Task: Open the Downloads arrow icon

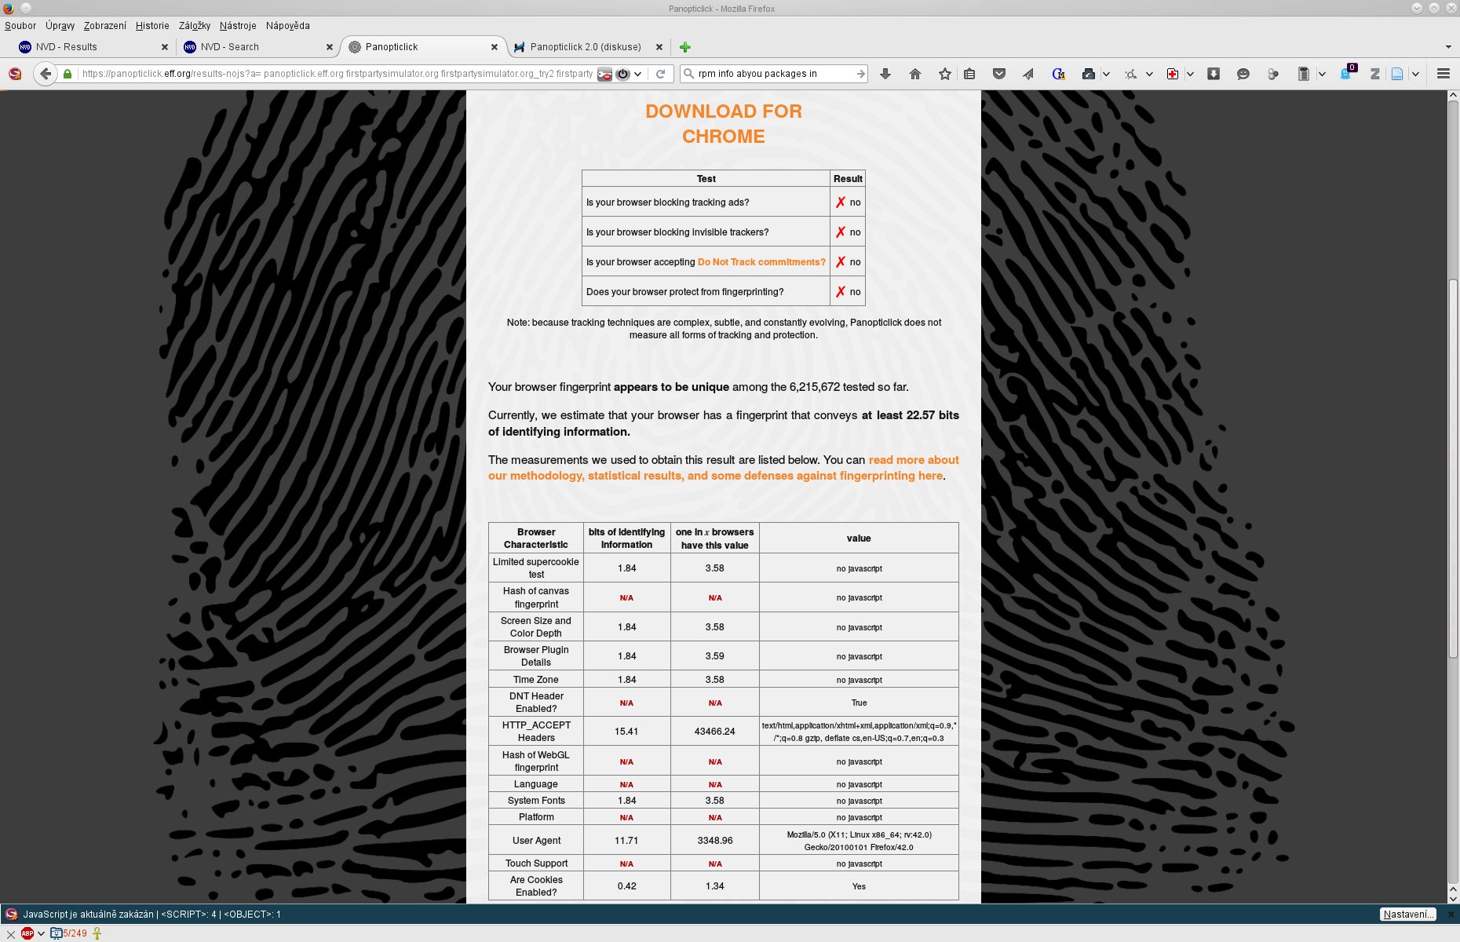Action: [x=885, y=74]
